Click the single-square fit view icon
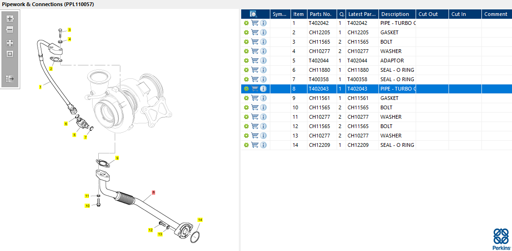512x251 pixels. tap(10, 54)
